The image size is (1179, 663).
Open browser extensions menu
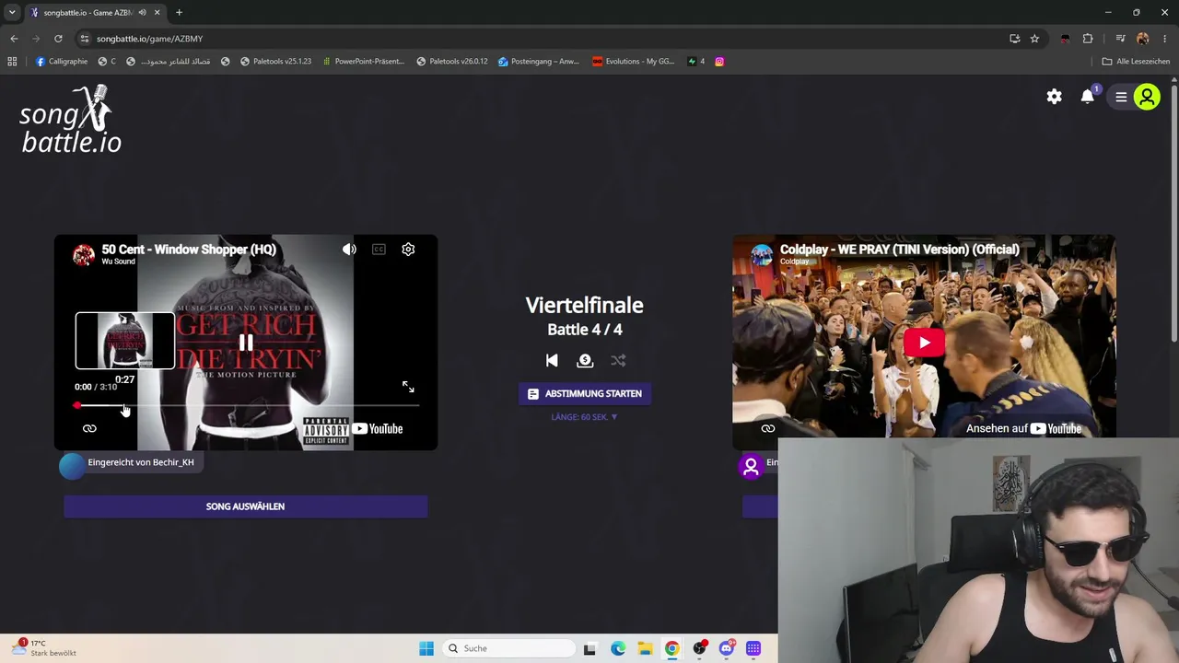point(1088,39)
